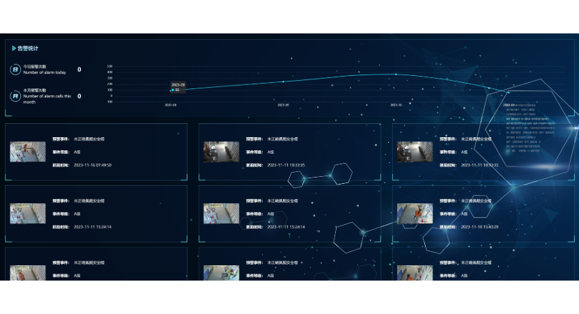Open the snapshot thumbnail of the 2023-11-10 15:43:29 alarm
The image size is (579, 314).
click(415, 213)
